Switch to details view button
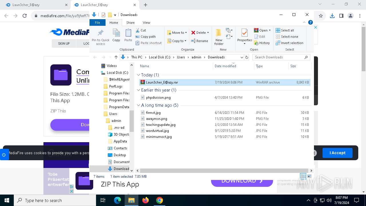366x206 pixels. [303, 177]
